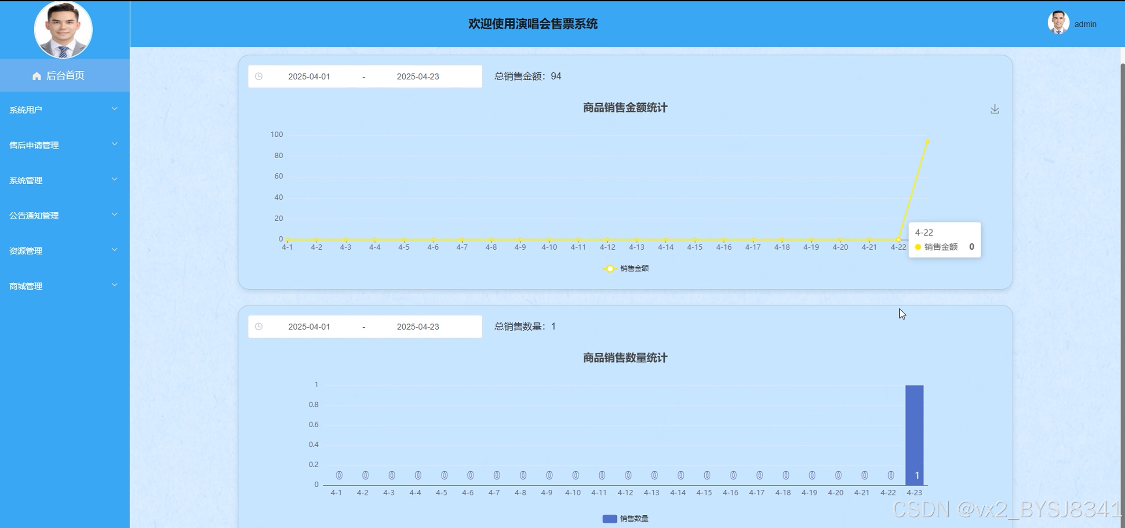Click the admin username link

point(1085,24)
